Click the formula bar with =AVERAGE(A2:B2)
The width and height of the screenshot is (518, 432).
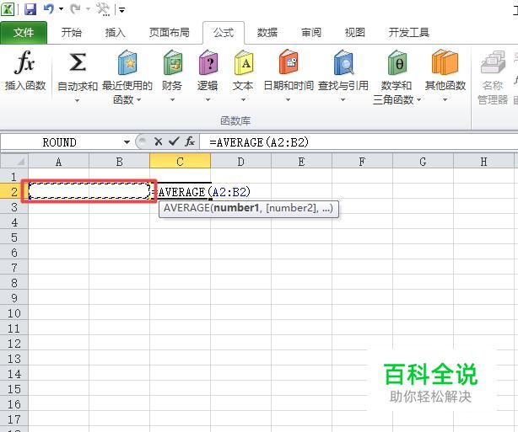coord(359,142)
